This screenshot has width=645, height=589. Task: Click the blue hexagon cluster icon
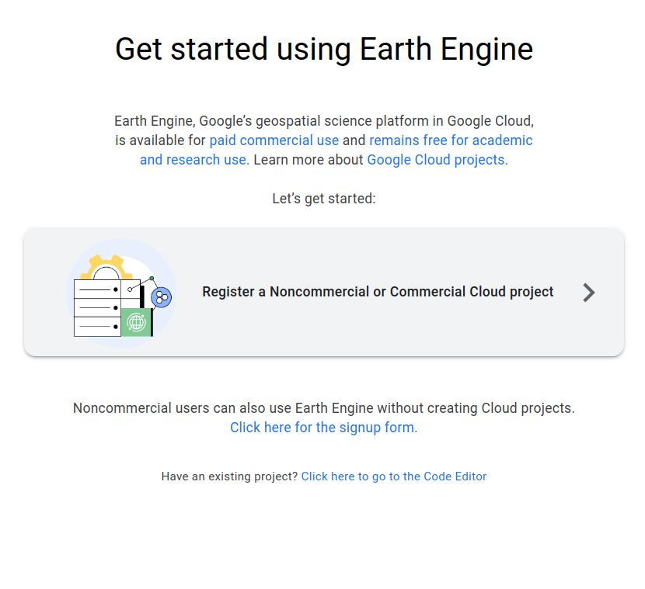coord(162,297)
